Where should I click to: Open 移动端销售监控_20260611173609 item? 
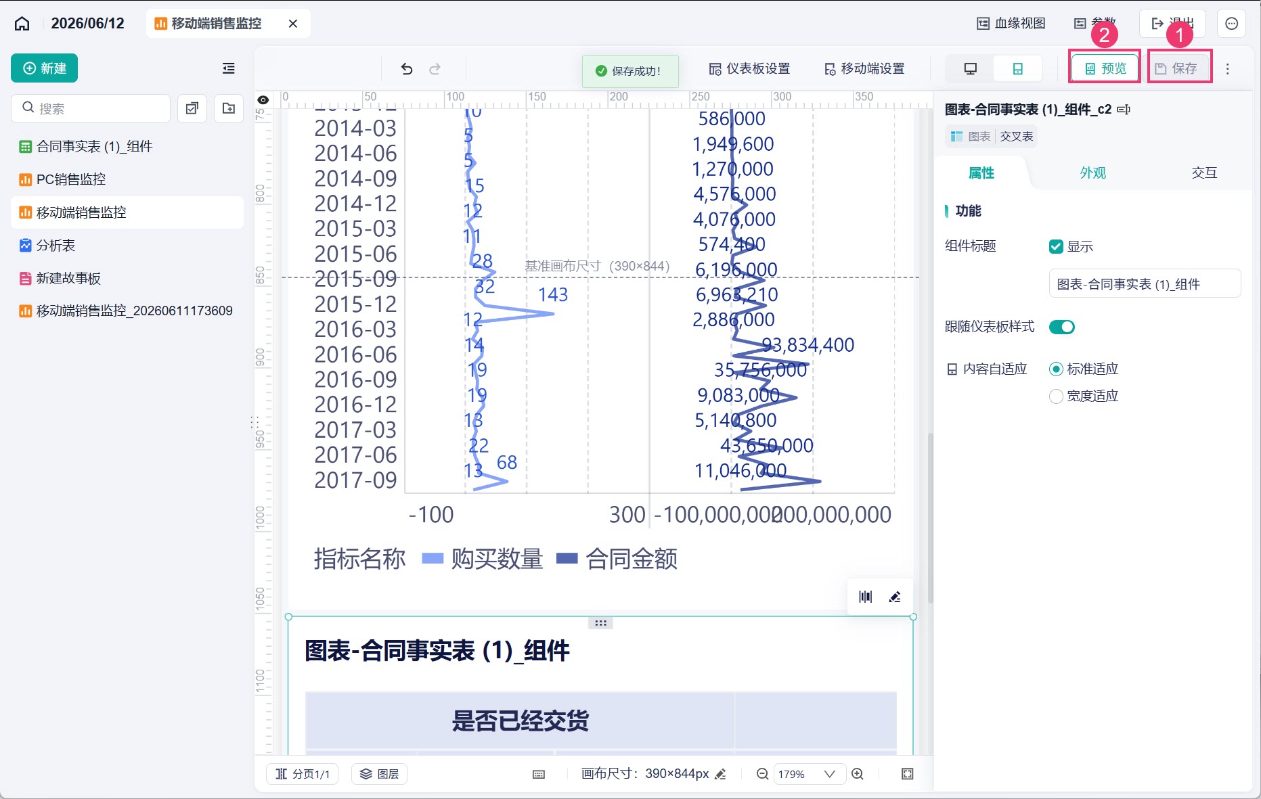[x=127, y=311]
